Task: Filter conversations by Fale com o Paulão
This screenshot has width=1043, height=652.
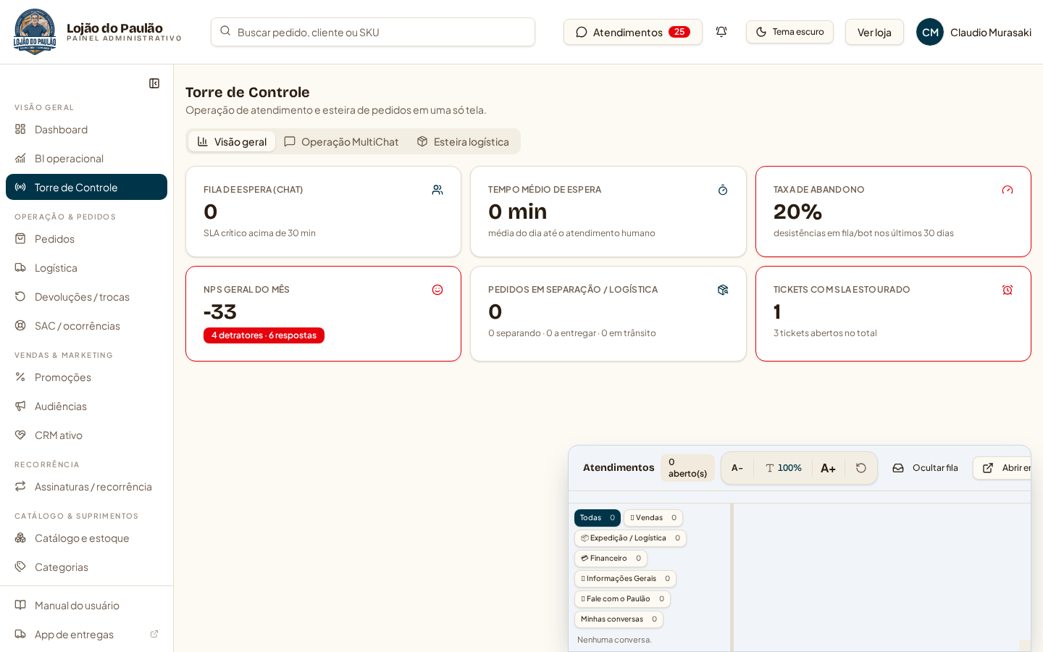Action: coord(622,599)
